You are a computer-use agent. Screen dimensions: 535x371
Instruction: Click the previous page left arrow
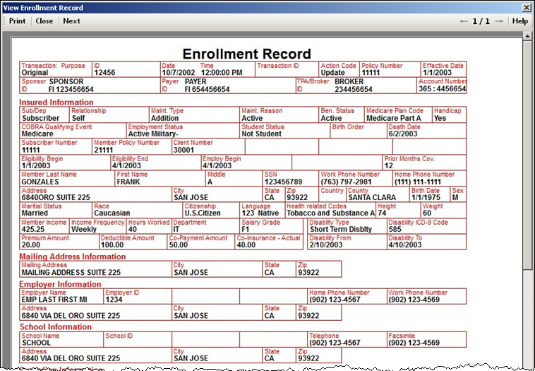pos(463,21)
